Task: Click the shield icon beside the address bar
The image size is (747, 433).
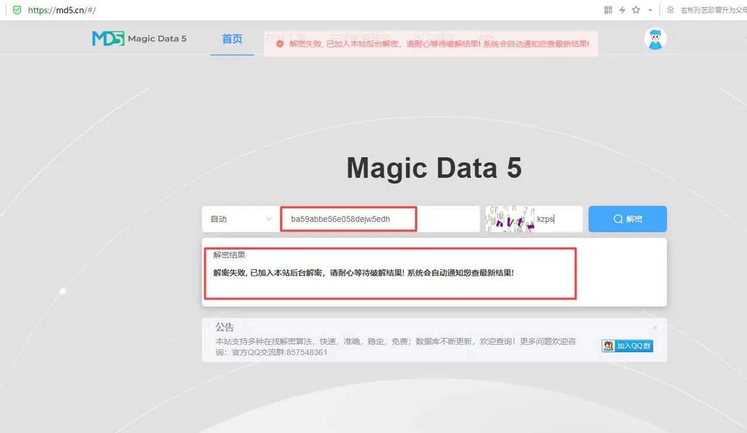Action: tap(16, 10)
